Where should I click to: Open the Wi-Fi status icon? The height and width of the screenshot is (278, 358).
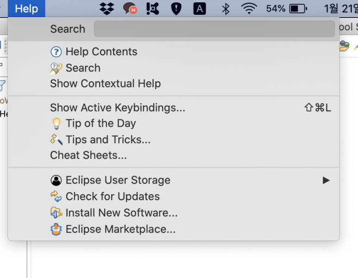(249, 9)
